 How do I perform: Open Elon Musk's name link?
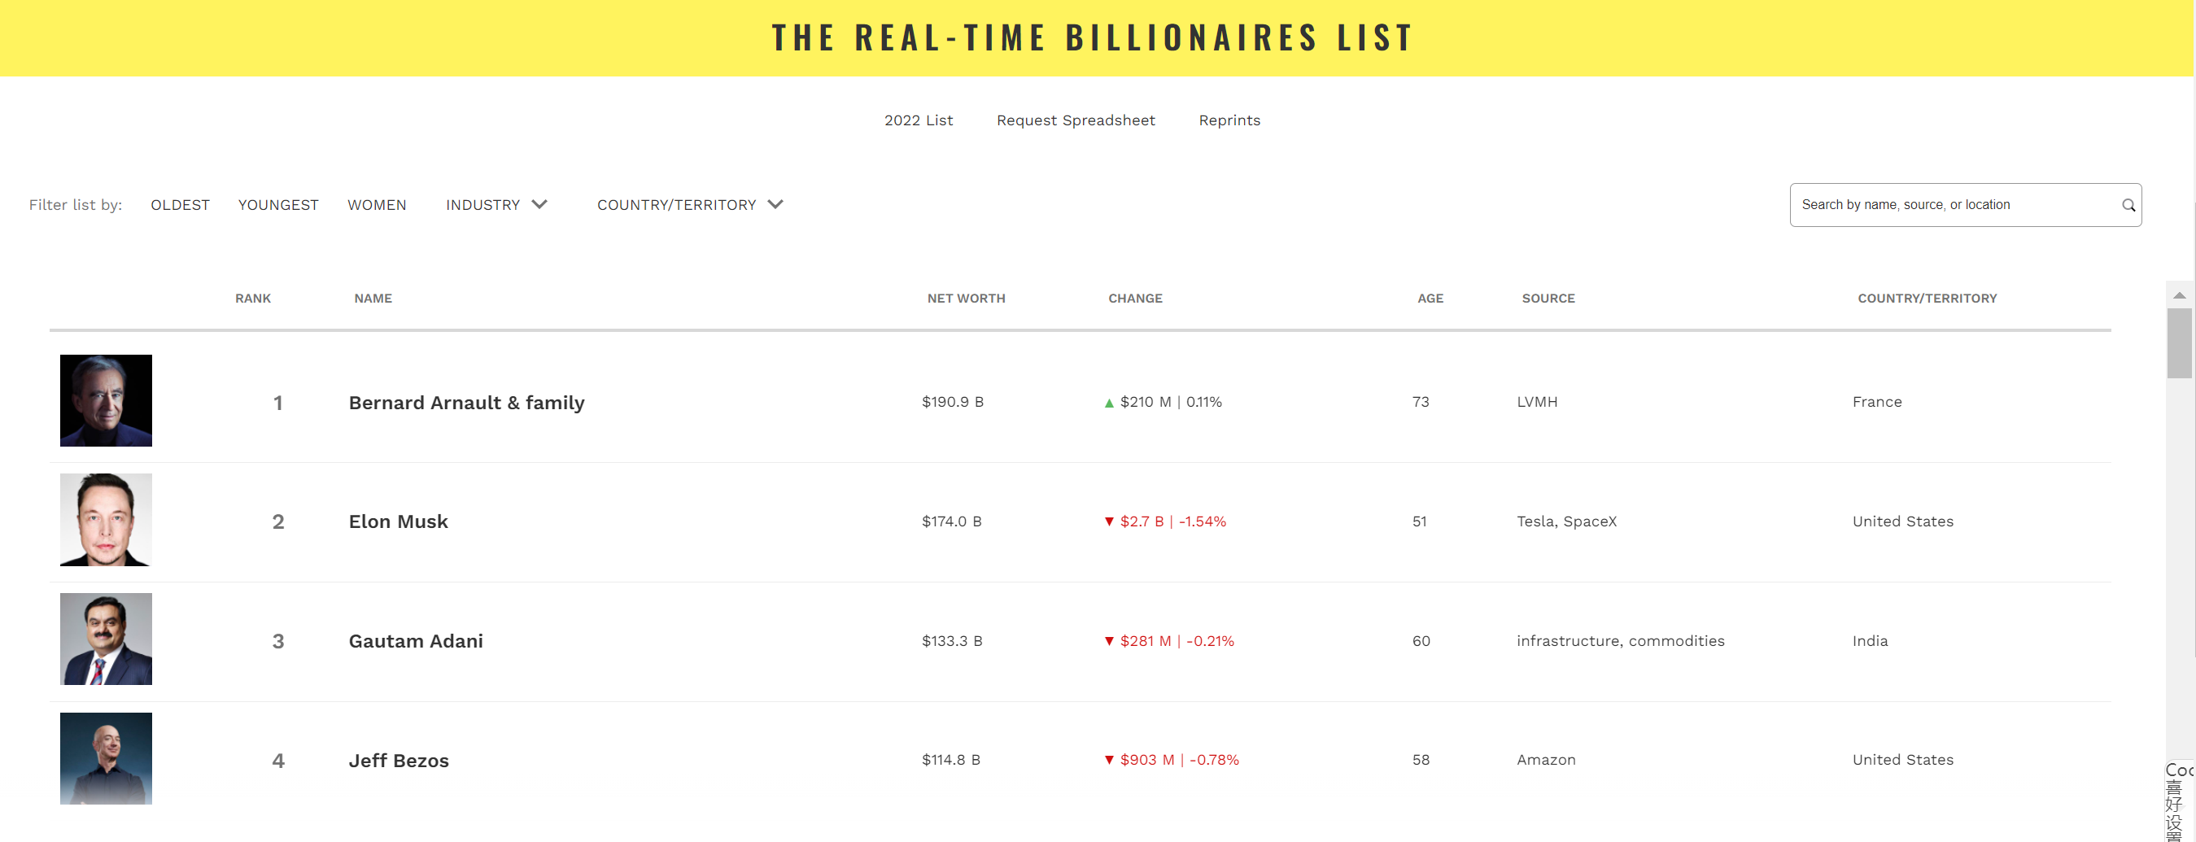click(398, 521)
